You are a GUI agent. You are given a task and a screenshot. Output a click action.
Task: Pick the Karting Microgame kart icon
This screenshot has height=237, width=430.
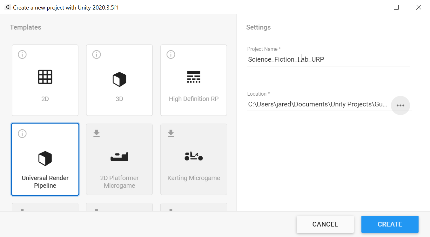(194, 156)
